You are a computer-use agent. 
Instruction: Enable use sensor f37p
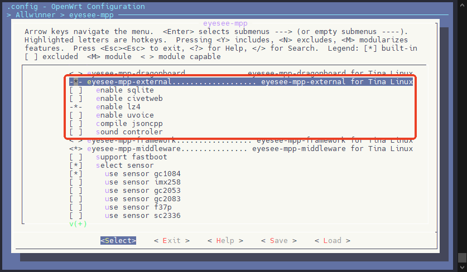(76, 207)
